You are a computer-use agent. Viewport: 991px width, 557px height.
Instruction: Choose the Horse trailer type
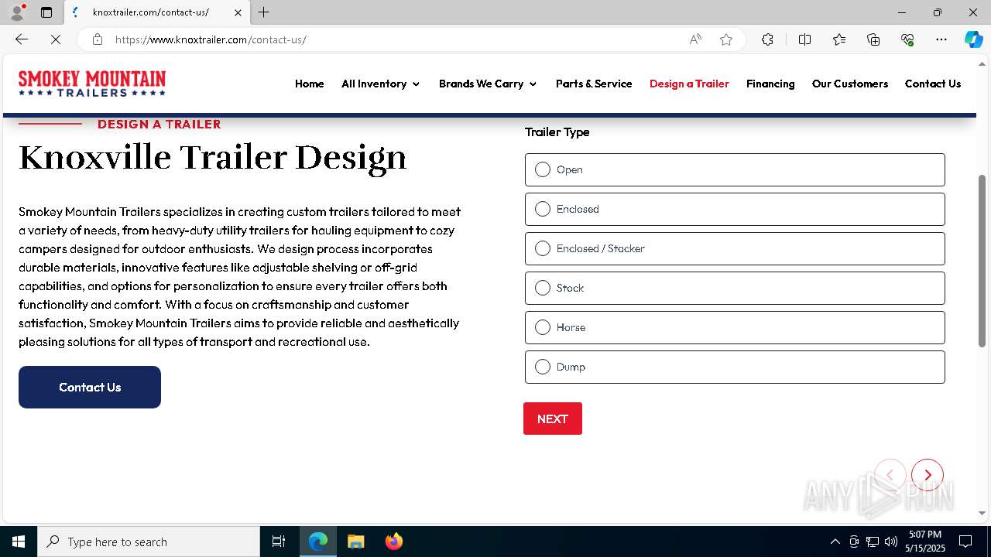coord(735,327)
